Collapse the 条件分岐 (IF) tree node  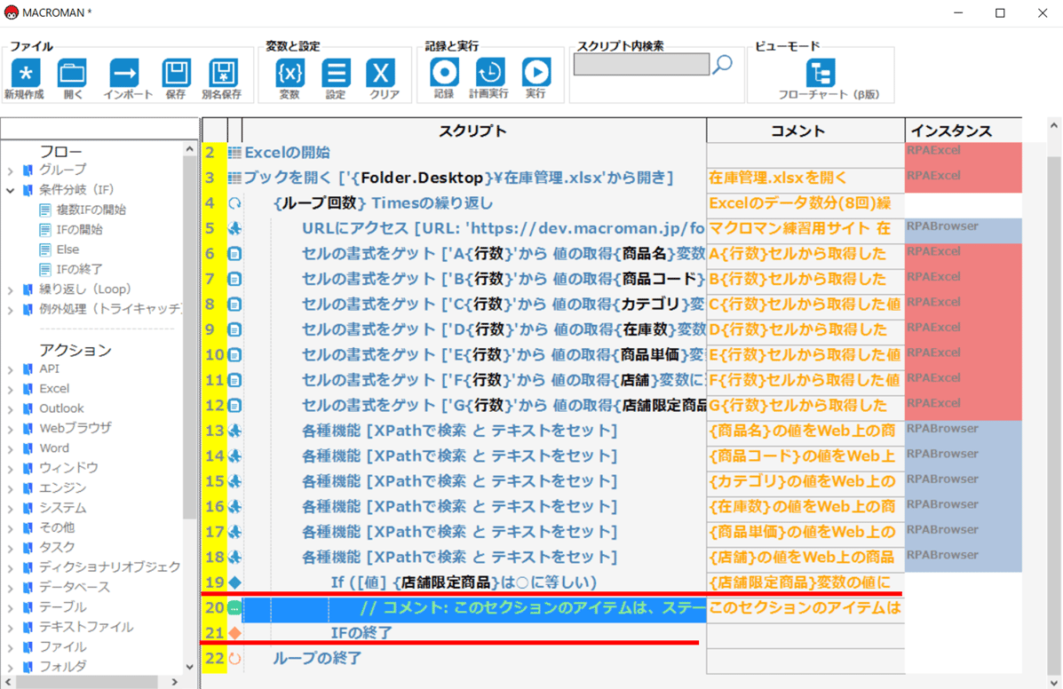pos(10,190)
